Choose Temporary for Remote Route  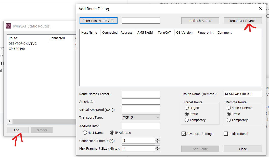click(x=229, y=120)
